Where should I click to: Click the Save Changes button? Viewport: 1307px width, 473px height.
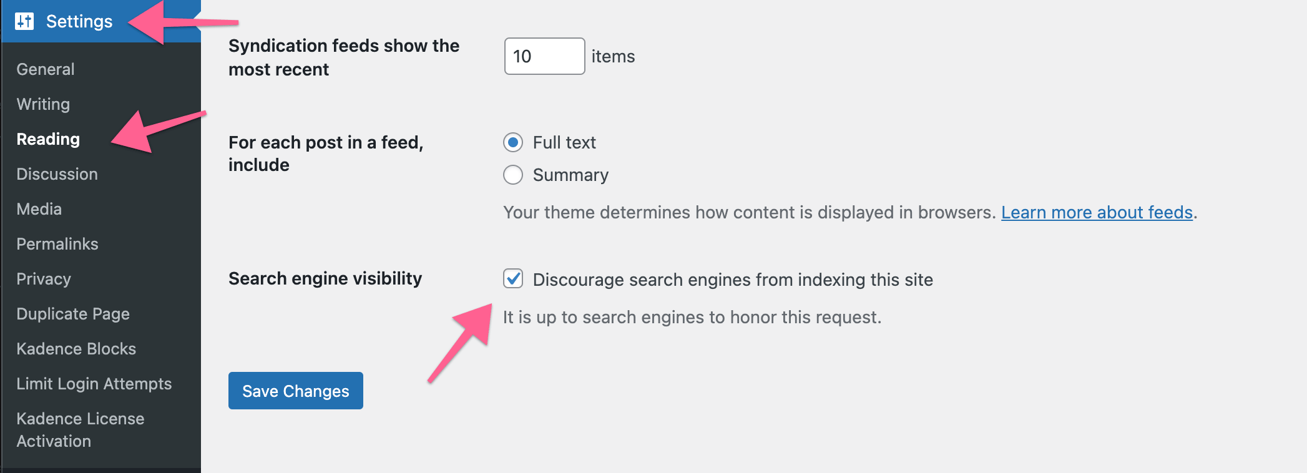click(x=295, y=391)
